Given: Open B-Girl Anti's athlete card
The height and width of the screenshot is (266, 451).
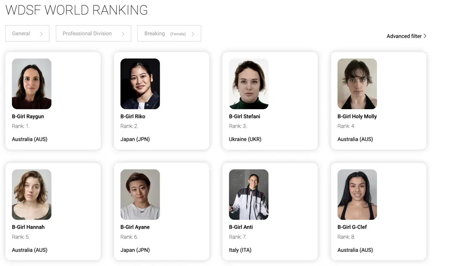Looking at the screenshot, I should 270,211.
